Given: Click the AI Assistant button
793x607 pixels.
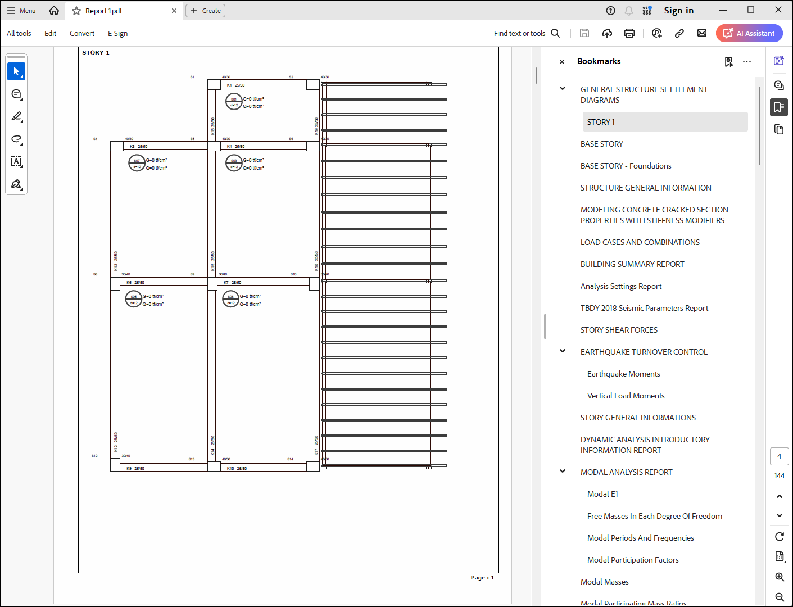Looking at the screenshot, I should tap(749, 33).
